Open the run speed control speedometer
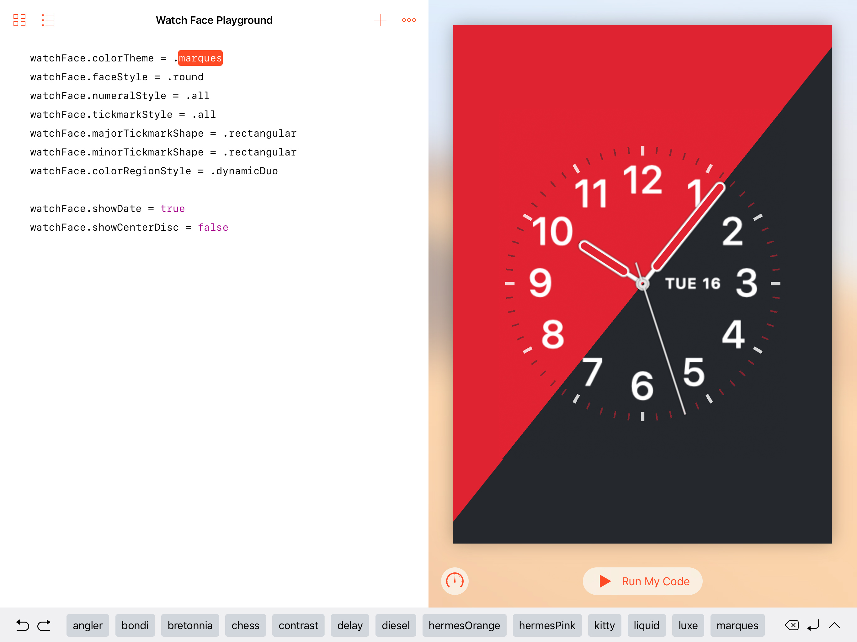This screenshot has width=857, height=642. point(455,581)
